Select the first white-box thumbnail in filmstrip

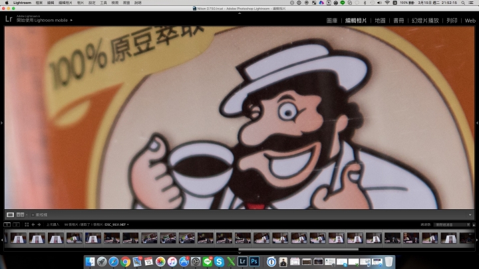click(x=19, y=238)
